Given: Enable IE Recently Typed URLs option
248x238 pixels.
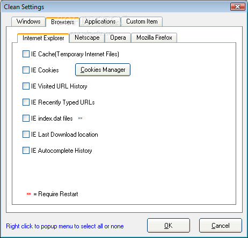Looking at the screenshot, I should [x=26, y=102].
